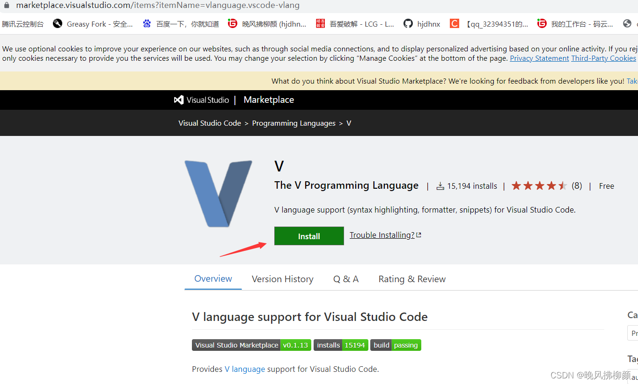Click the green Install button
Viewport: 638px width, 384px height.
[309, 236]
